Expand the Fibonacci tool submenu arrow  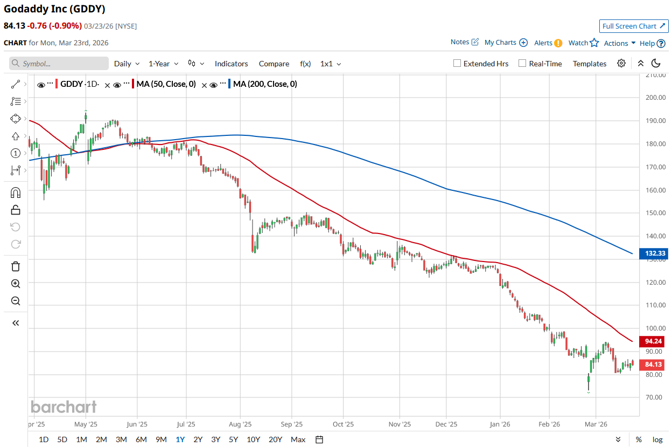tap(26, 101)
